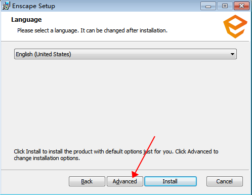252x195 pixels.
Task: Click the orange Enscape logo
Action: tap(235, 26)
